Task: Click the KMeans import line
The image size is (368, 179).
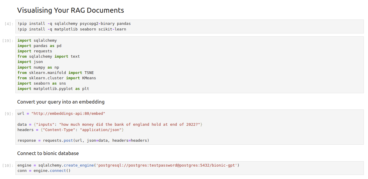Action: tap(56, 78)
